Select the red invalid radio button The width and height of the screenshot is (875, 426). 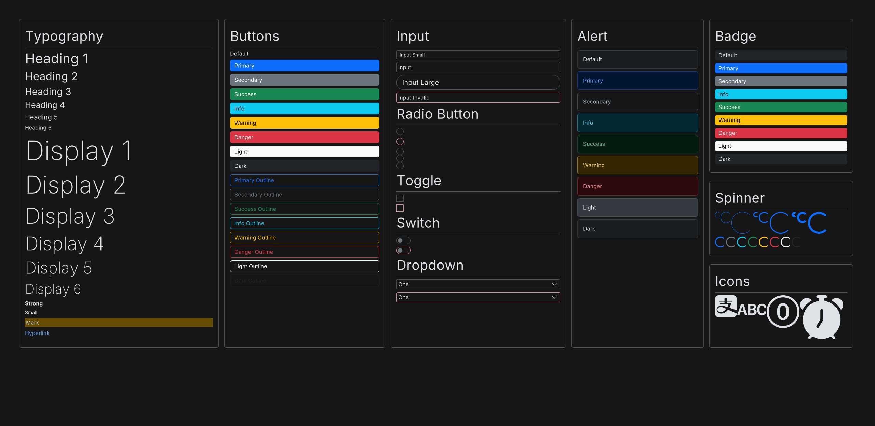(x=400, y=141)
